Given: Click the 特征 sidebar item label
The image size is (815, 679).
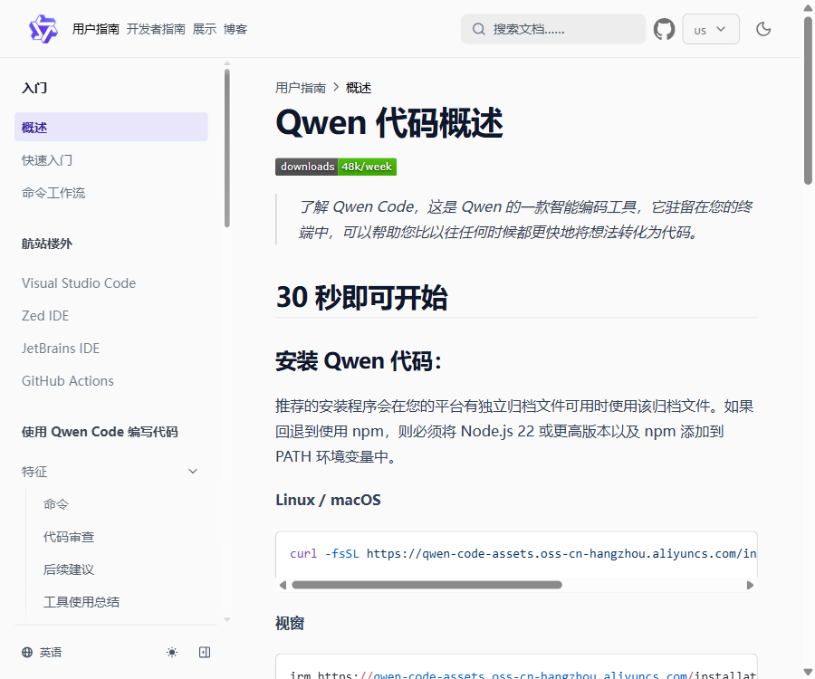Looking at the screenshot, I should click(34, 472).
